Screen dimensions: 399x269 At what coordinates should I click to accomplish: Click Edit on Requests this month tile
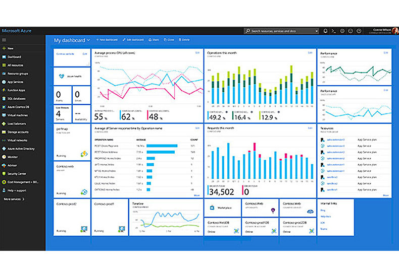(310, 128)
